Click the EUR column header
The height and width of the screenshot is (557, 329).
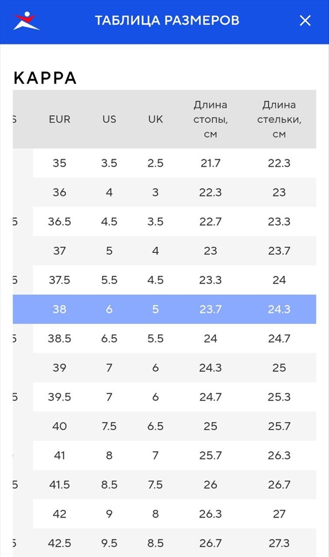[x=60, y=119]
